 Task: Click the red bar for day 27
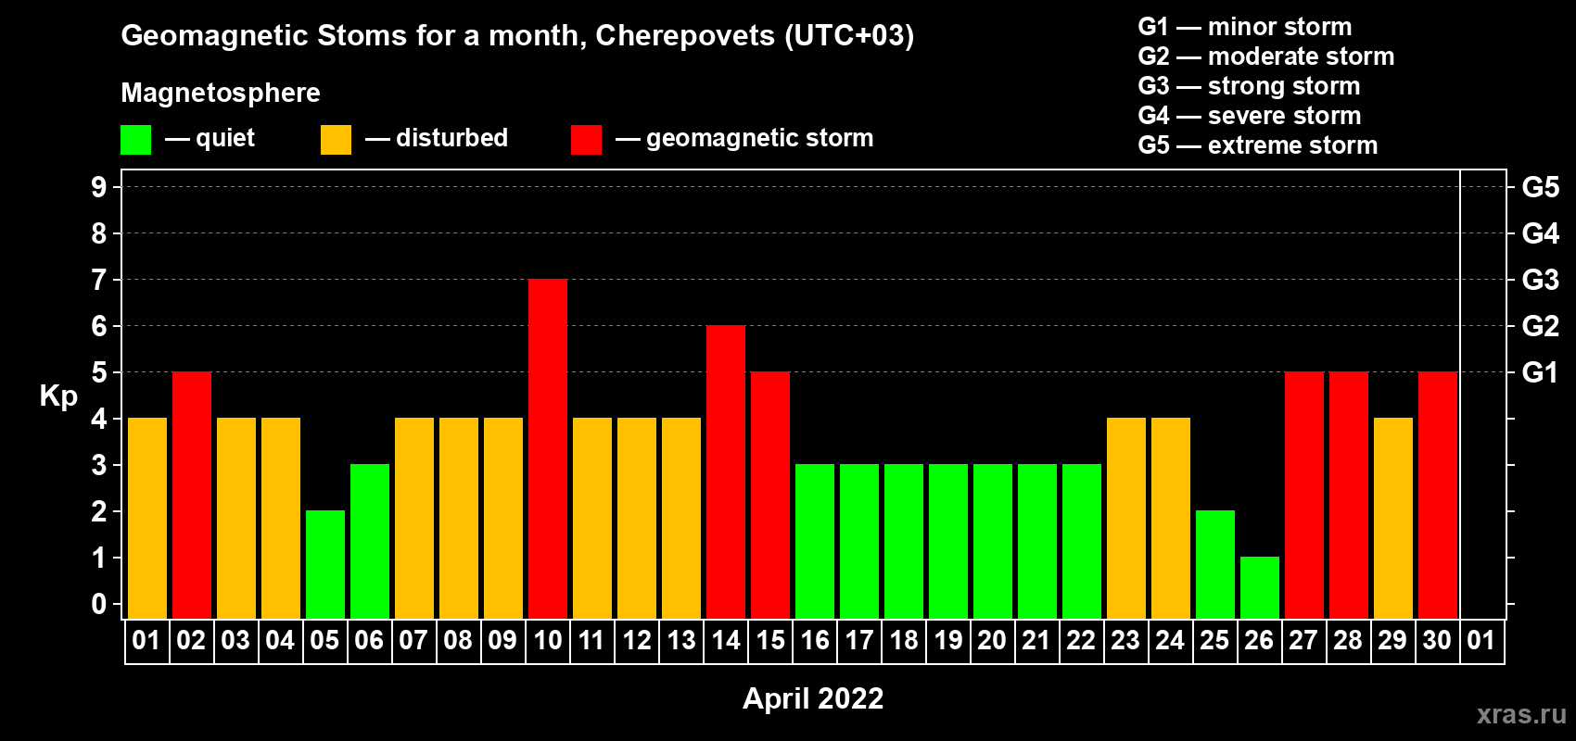[1304, 495]
